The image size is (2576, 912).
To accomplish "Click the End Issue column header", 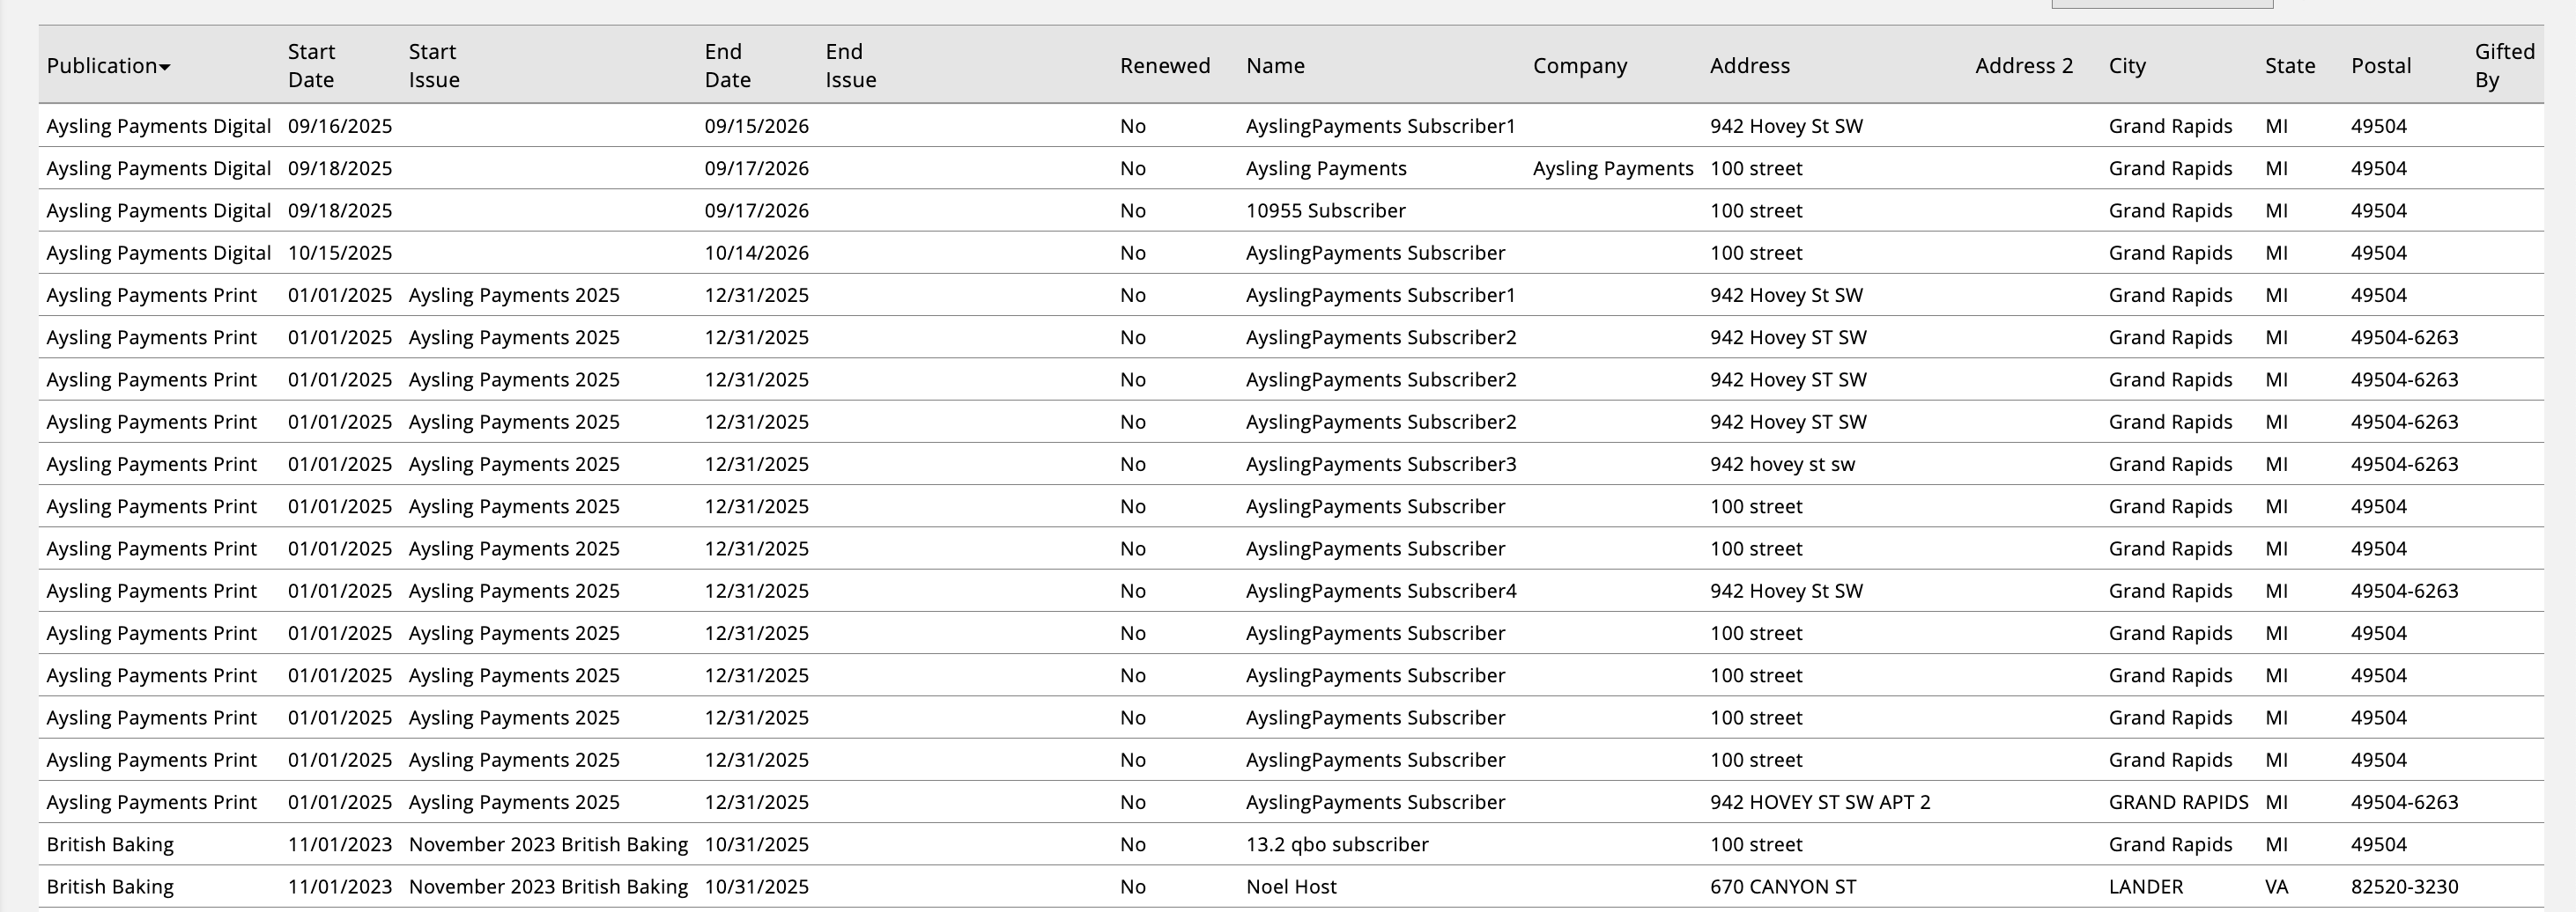I will tap(850, 66).
